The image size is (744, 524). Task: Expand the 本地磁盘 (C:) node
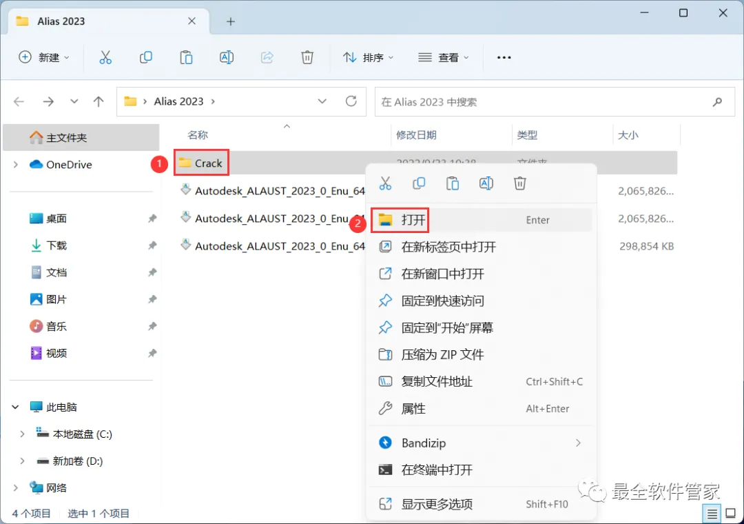pos(22,434)
